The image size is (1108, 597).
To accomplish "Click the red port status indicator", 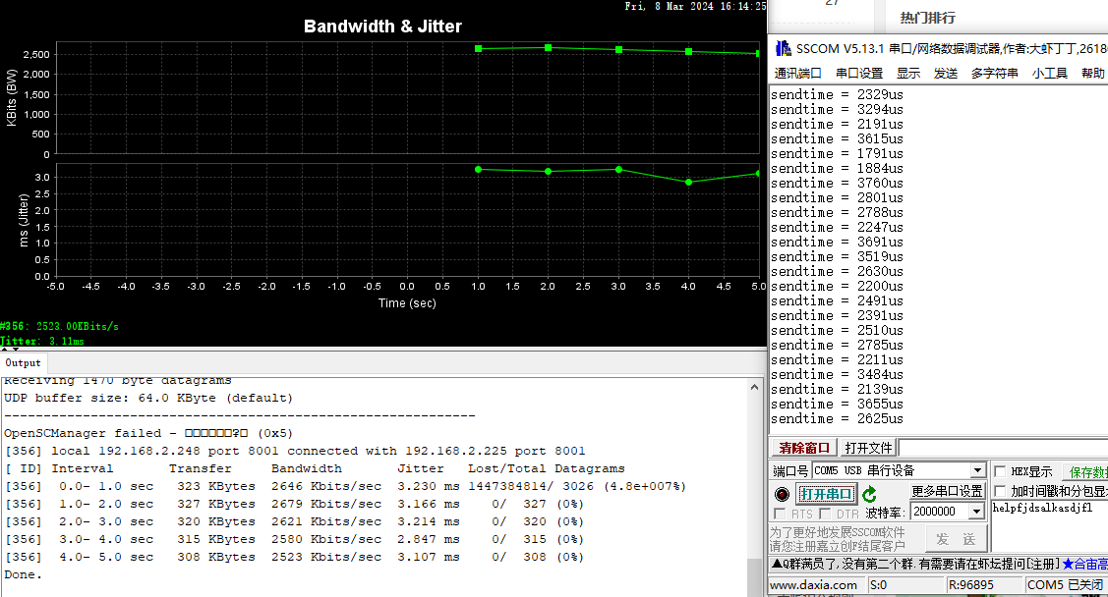I will [782, 494].
